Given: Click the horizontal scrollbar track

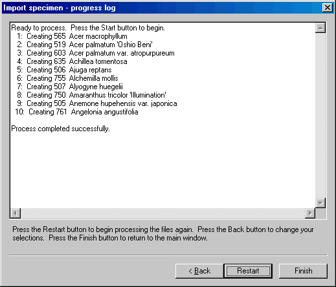Looking at the screenshot, I should [162, 213].
